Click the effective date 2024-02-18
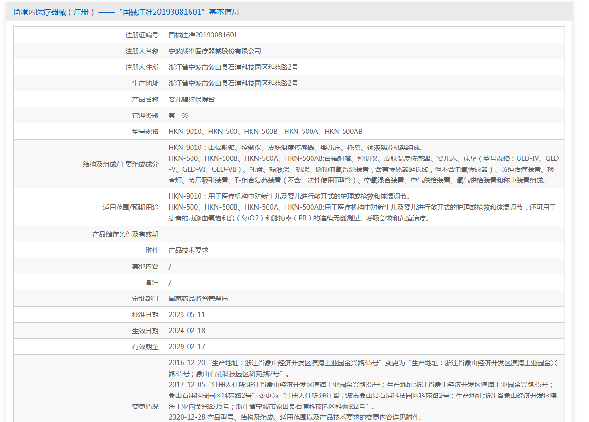Viewport: 589px width, 422px height. pyautogui.click(x=187, y=331)
